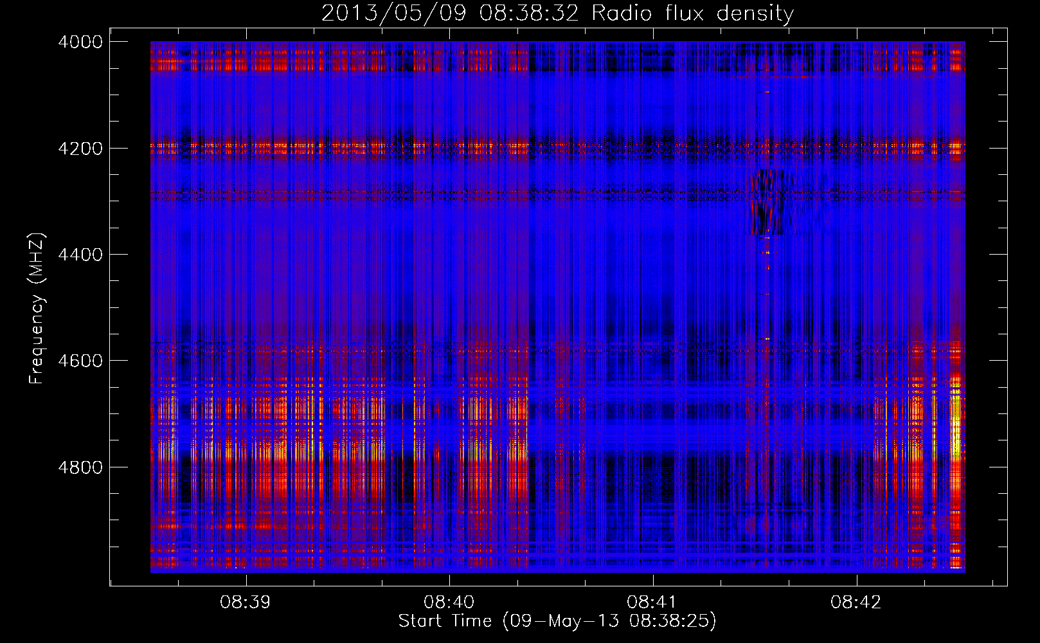Viewport: 1040px width, 643px height.
Task: Select the 4800 frequency axis label
Action: tap(80, 467)
